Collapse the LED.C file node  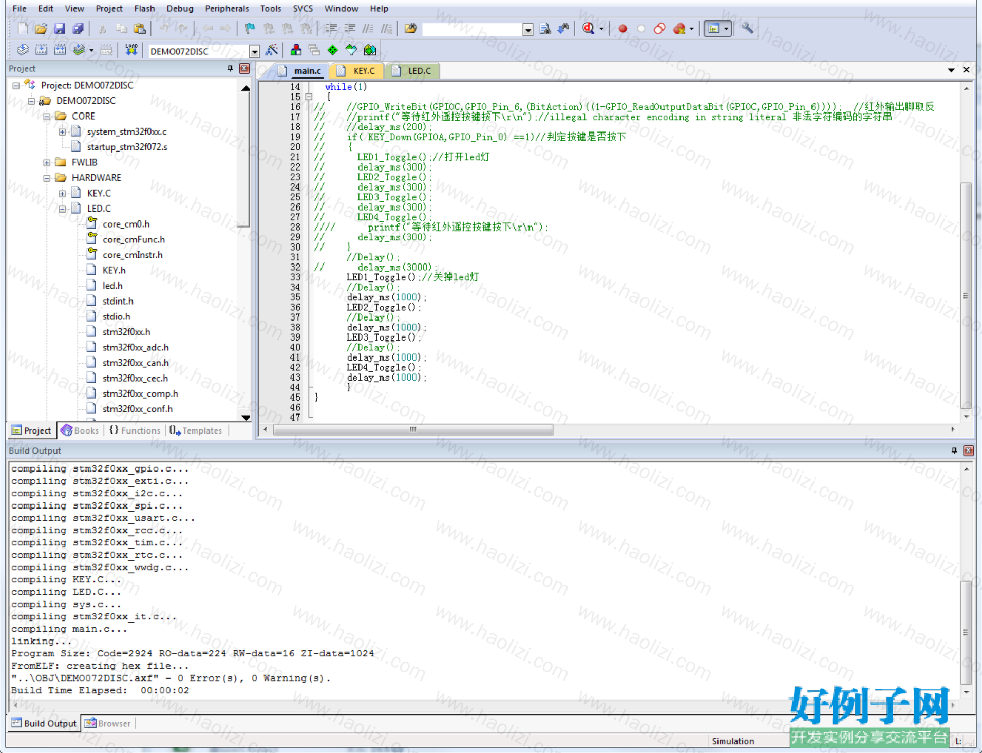[x=62, y=209]
